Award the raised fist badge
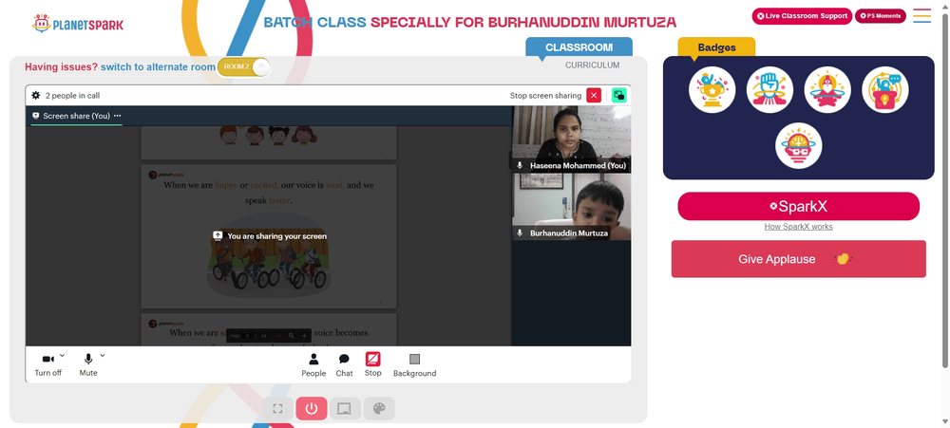 pos(769,89)
